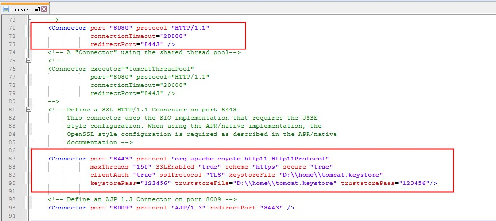Click the "Define a SSL HTTP/1.1 Connector" comment
Screen dimensions: 496x221
[142, 110]
